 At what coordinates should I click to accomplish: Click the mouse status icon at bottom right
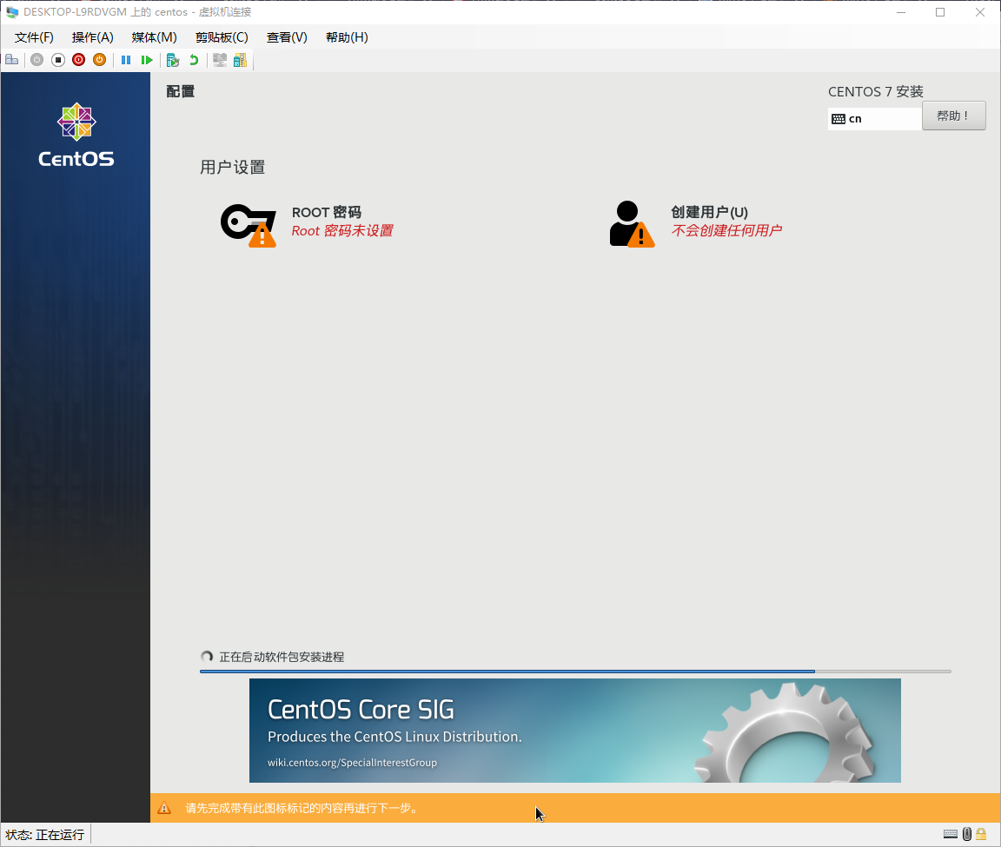[966, 834]
